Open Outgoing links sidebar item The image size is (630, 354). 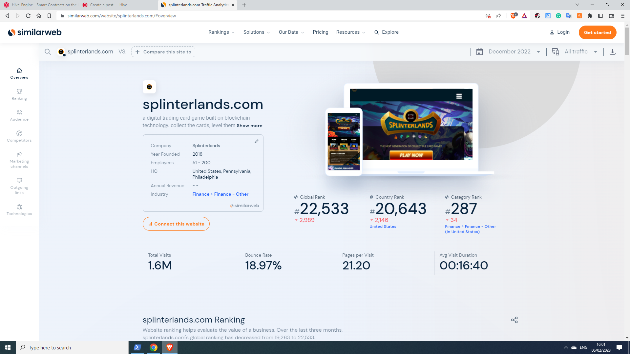(x=19, y=186)
